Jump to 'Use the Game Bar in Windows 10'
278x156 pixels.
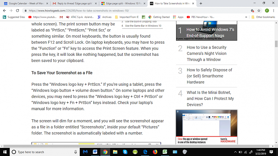pyautogui.click(x=143, y=26)
